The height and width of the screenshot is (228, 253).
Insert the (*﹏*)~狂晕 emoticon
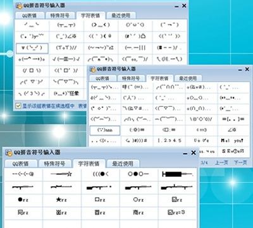point(66,93)
